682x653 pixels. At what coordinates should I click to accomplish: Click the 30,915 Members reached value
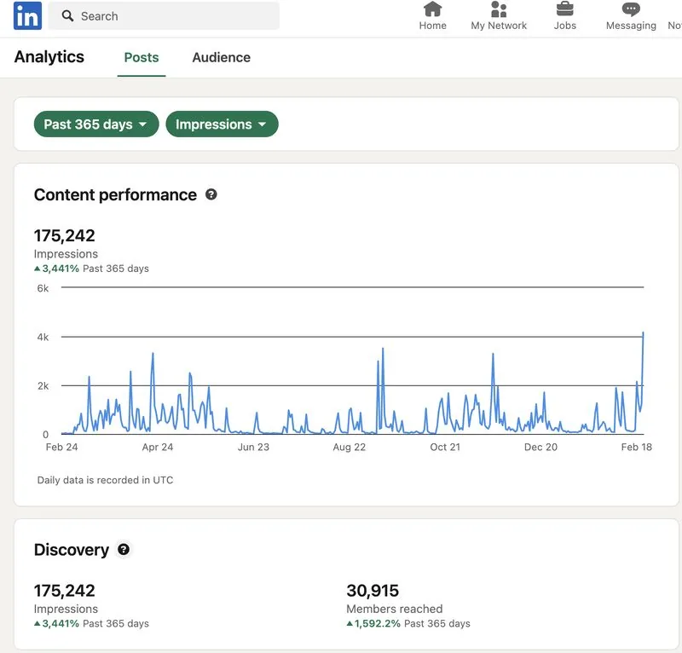(x=373, y=591)
